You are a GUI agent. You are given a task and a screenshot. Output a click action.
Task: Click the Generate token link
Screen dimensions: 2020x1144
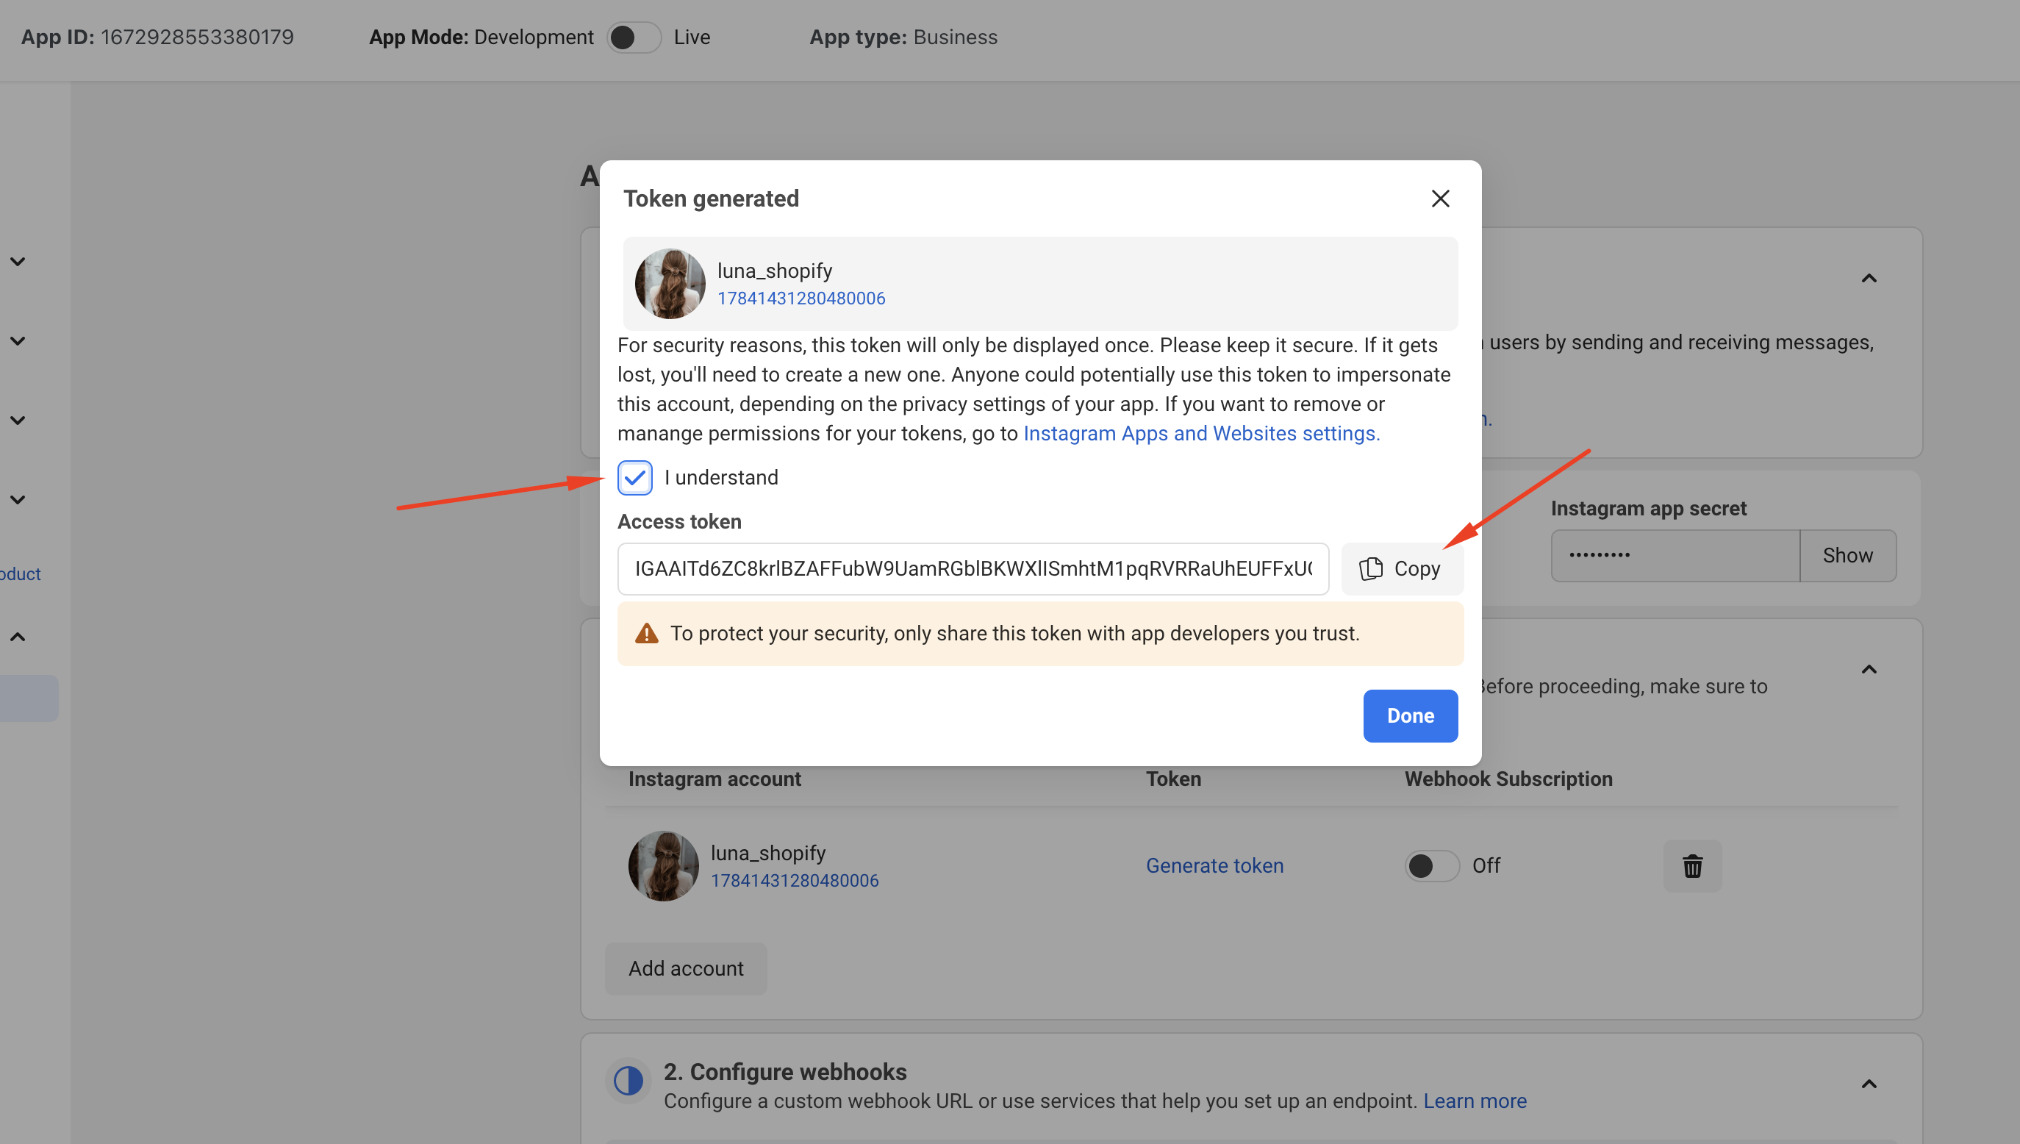1214,866
